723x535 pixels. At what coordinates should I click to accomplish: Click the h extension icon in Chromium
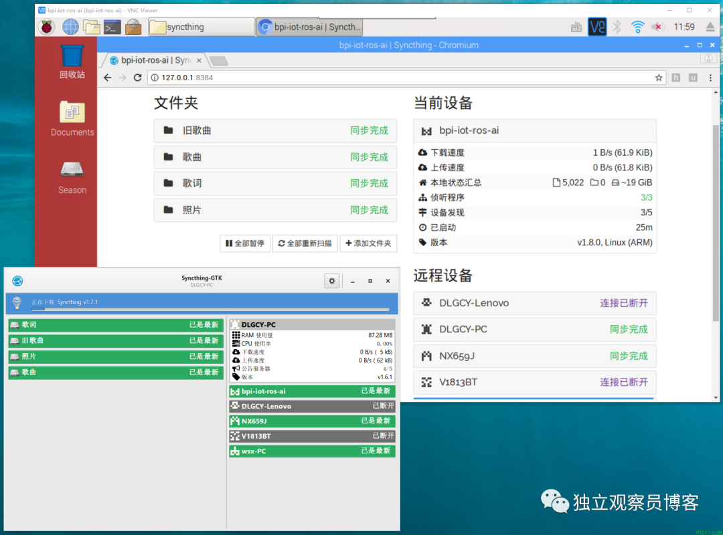click(x=676, y=78)
